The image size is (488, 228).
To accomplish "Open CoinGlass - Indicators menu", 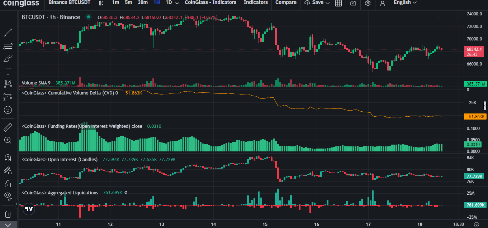I will point(210,3).
